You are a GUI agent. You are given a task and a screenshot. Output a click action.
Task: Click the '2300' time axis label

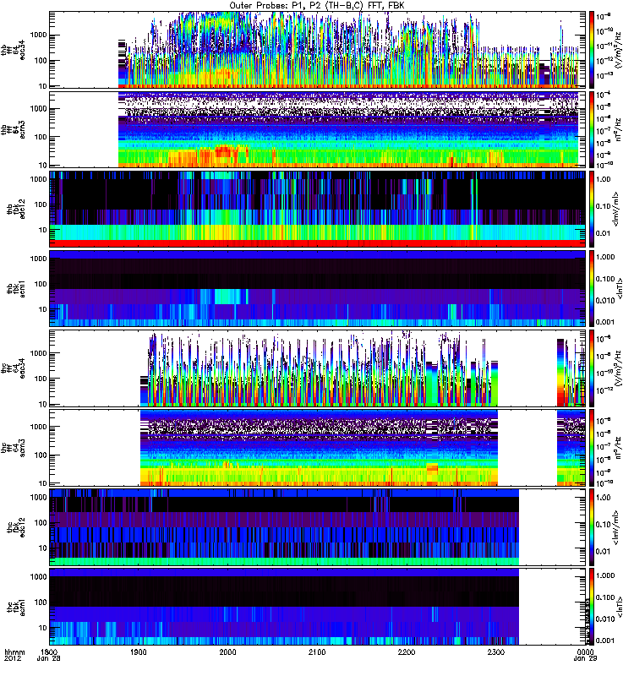tap(496, 651)
